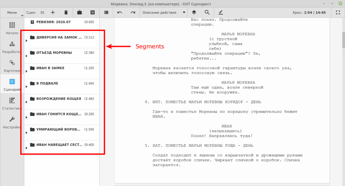Expand ОТЪЕЗД МОРЕВНЫ folder arrow
This screenshot has height=186, width=345.
(26, 56)
